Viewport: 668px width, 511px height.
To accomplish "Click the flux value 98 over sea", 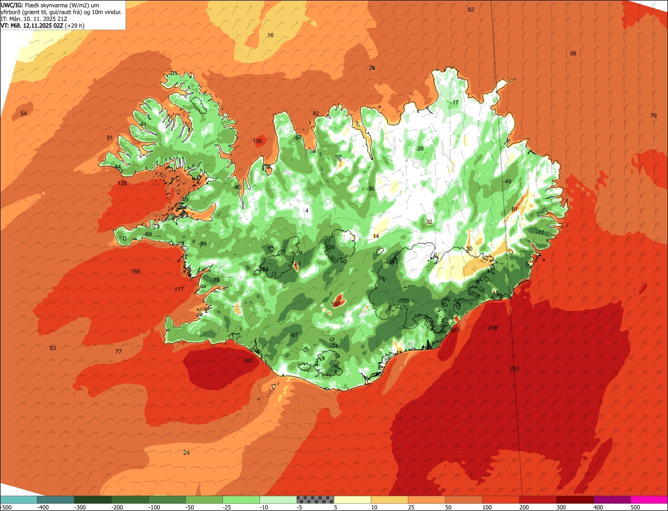I will [x=573, y=53].
